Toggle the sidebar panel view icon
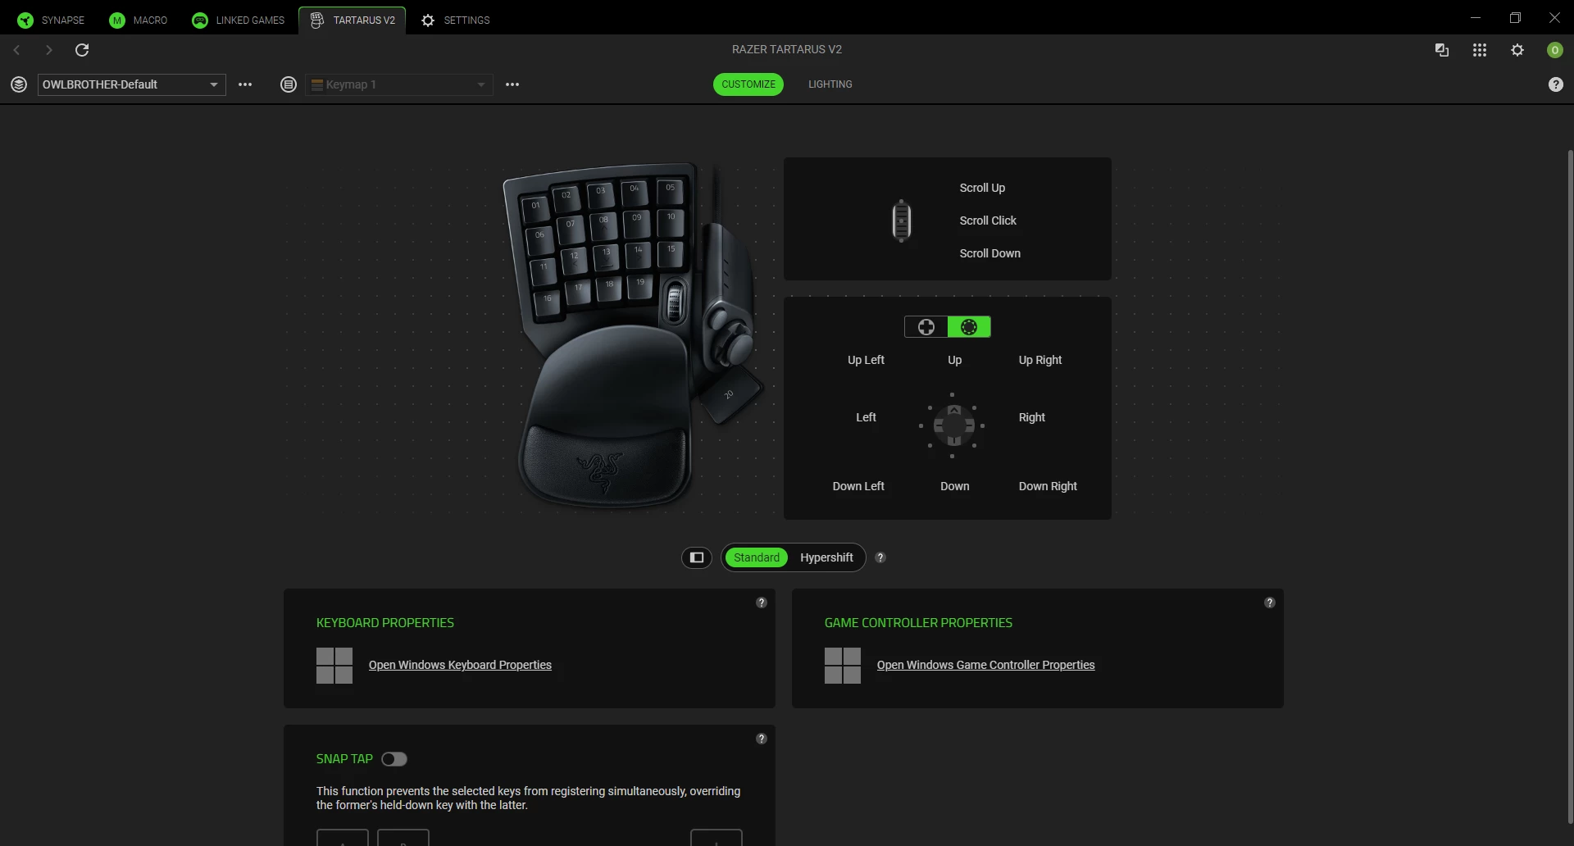The image size is (1574, 846). point(697,557)
